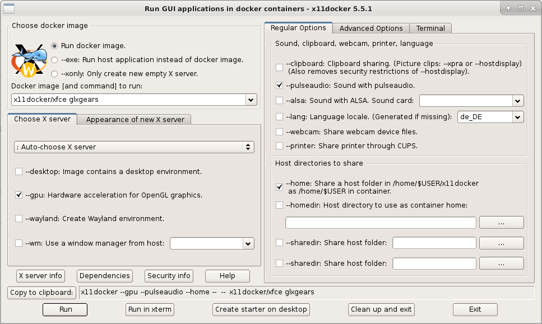
Task: Click the Security info button
Action: coord(169,276)
